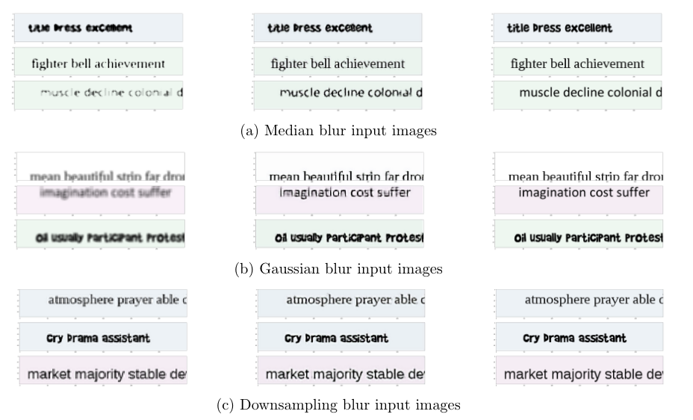Click the '(a) Median blur input images' caption

338,131
